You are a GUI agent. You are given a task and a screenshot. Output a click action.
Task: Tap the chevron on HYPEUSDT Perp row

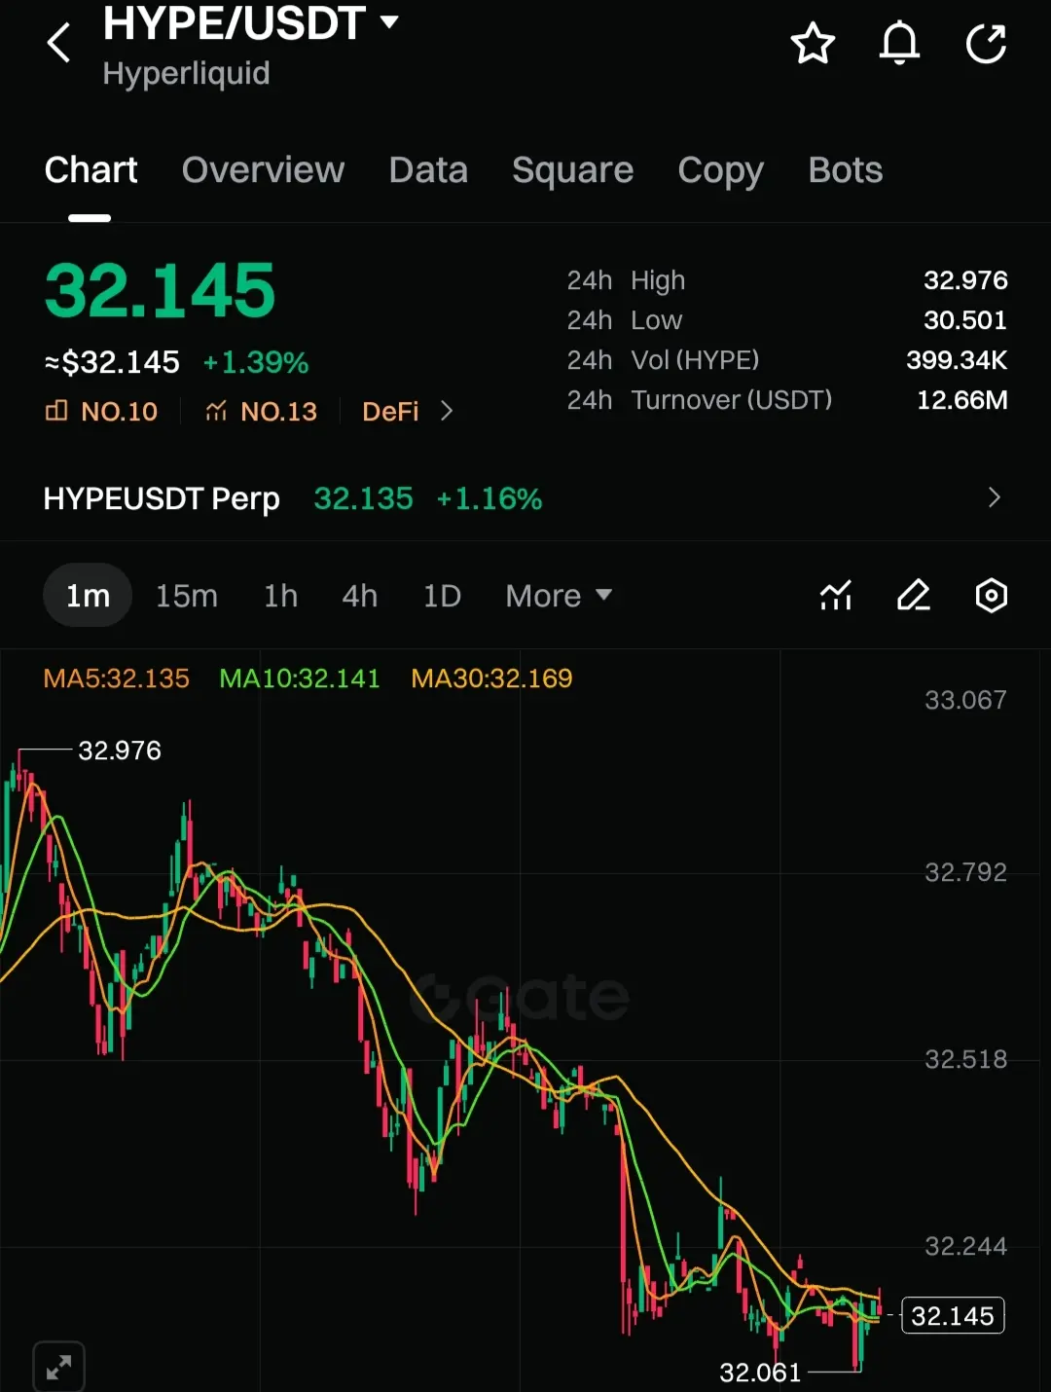coord(994,497)
